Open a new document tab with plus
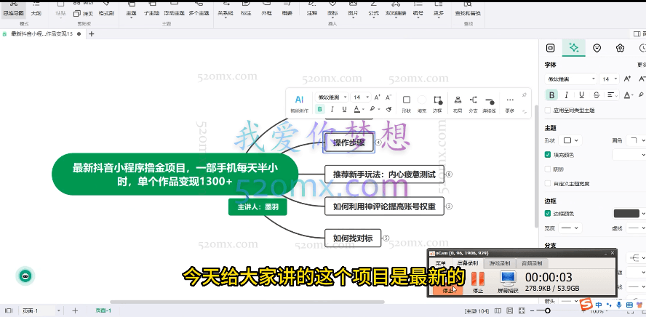 coord(92,33)
